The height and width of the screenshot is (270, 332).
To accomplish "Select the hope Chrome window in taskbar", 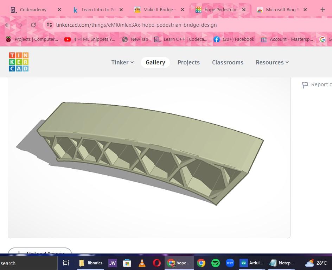I will (179, 263).
